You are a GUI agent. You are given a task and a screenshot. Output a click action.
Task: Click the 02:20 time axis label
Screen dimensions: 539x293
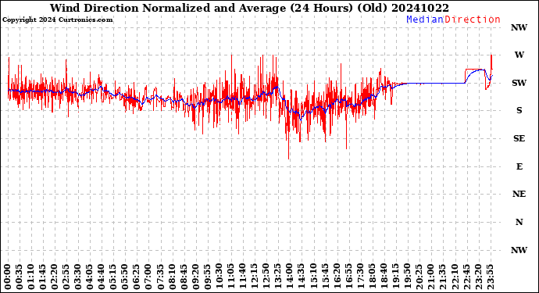point(55,277)
